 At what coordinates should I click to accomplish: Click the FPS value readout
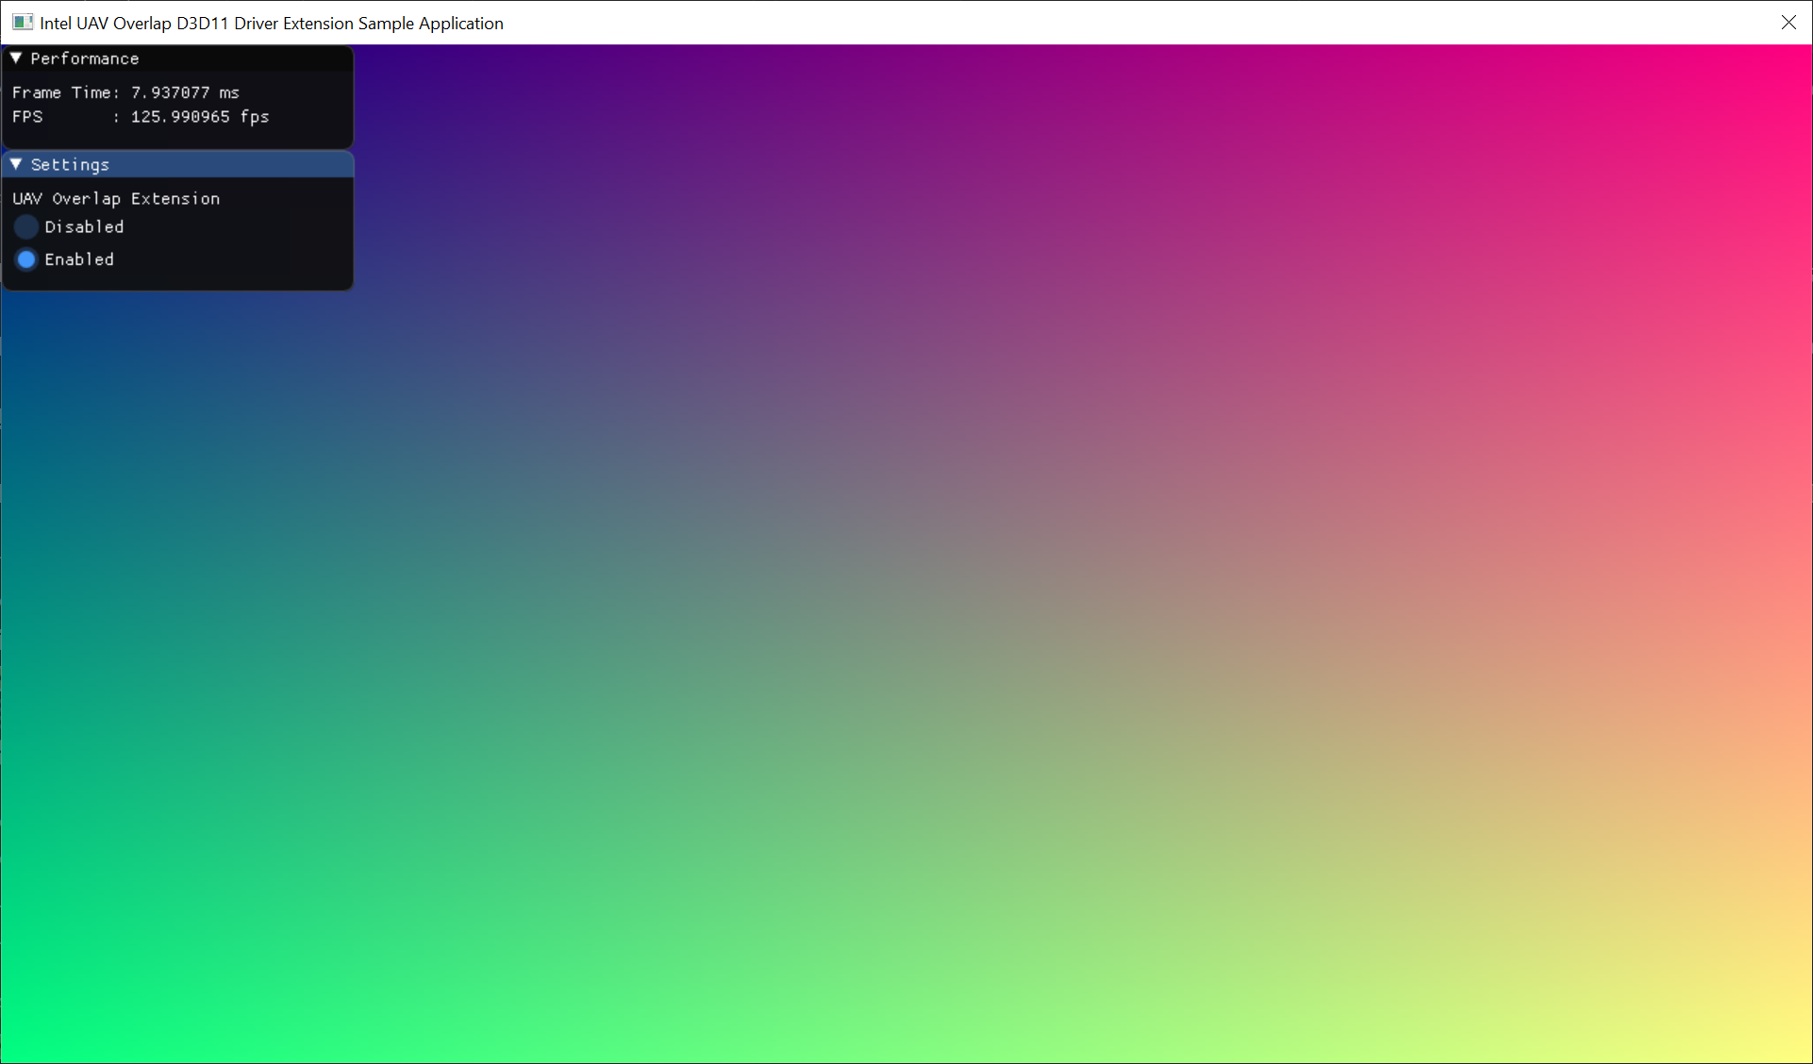(200, 117)
